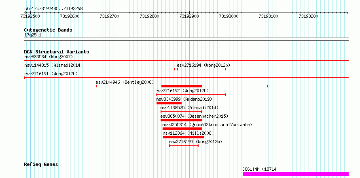Click the 73192900 ruler tick label
Screen dimensions: 360x178
click(189, 16)
